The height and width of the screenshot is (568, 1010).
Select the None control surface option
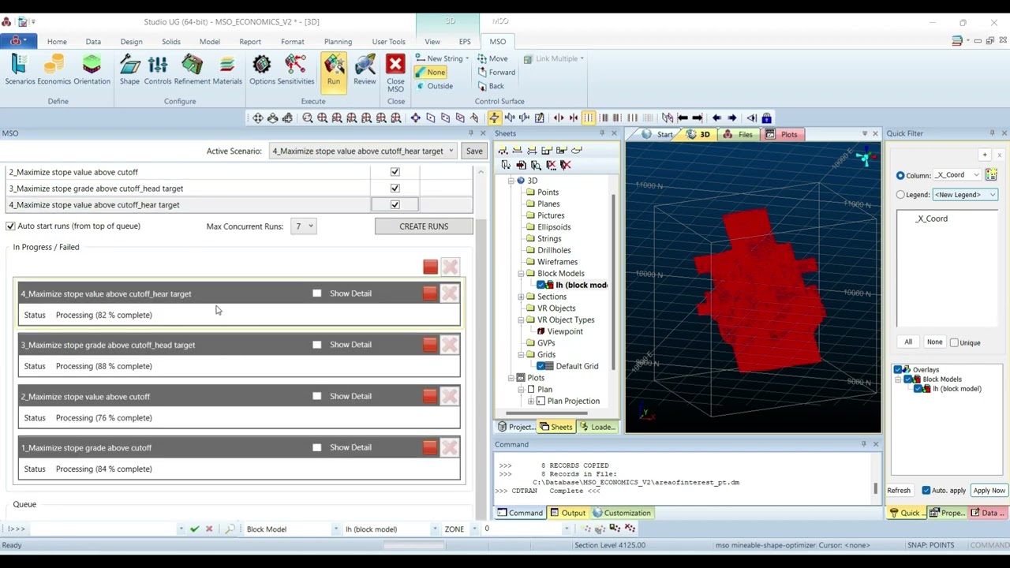(431, 72)
